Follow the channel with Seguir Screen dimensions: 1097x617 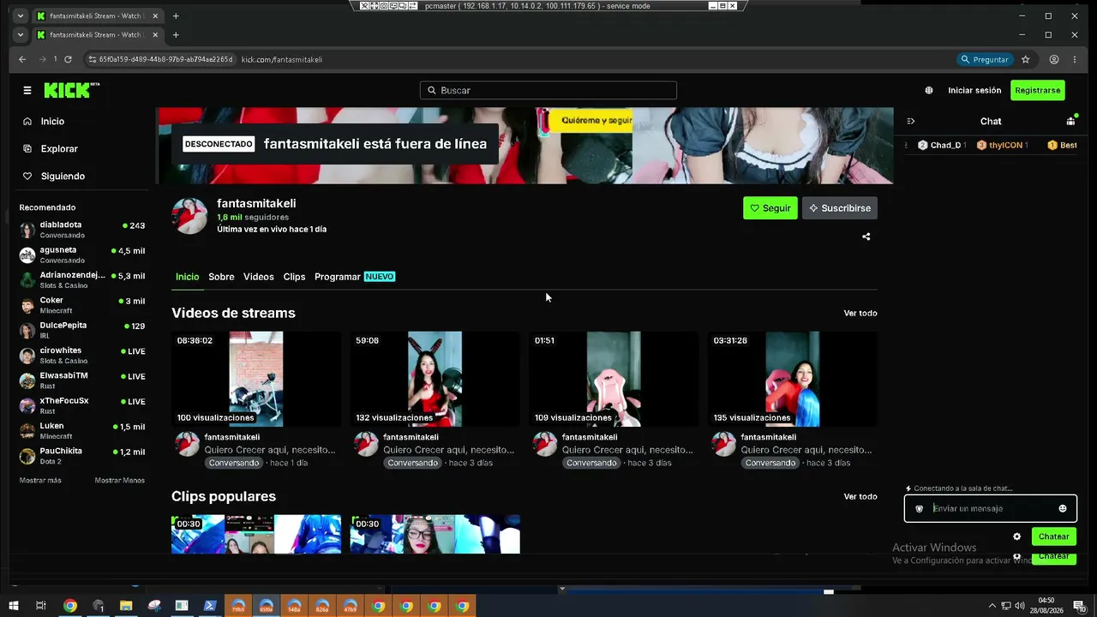coord(770,208)
